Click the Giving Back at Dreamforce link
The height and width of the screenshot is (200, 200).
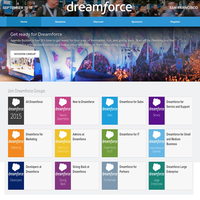coord(81,169)
